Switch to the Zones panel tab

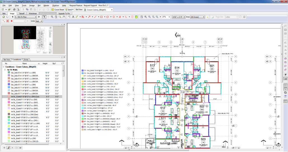pyautogui.click(x=26, y=60)
